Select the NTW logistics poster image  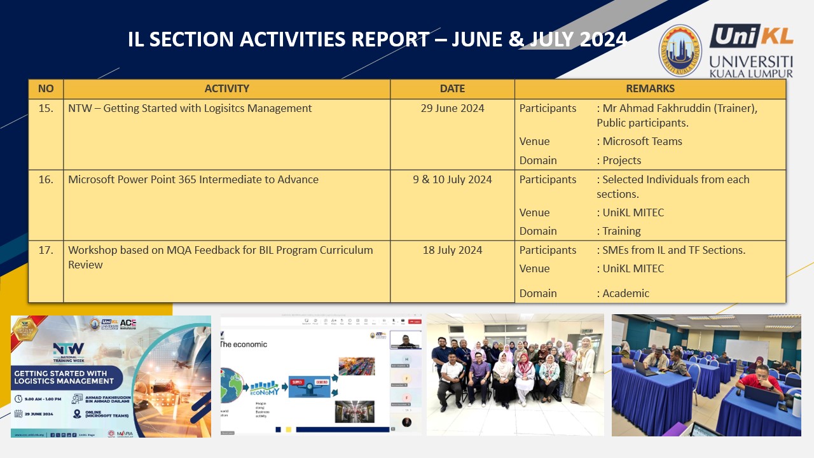(x=111, y=376)
